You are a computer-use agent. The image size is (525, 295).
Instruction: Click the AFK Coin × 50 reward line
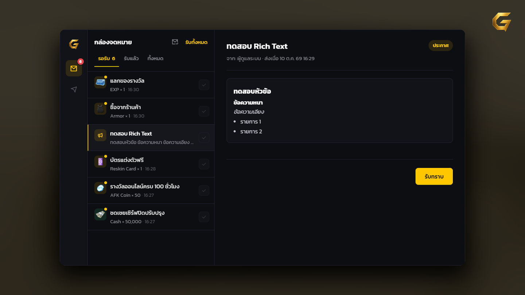(125, 195)
